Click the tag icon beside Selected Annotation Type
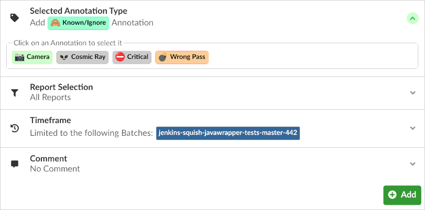This screenshot has height=210, width=425. (15, 18)
